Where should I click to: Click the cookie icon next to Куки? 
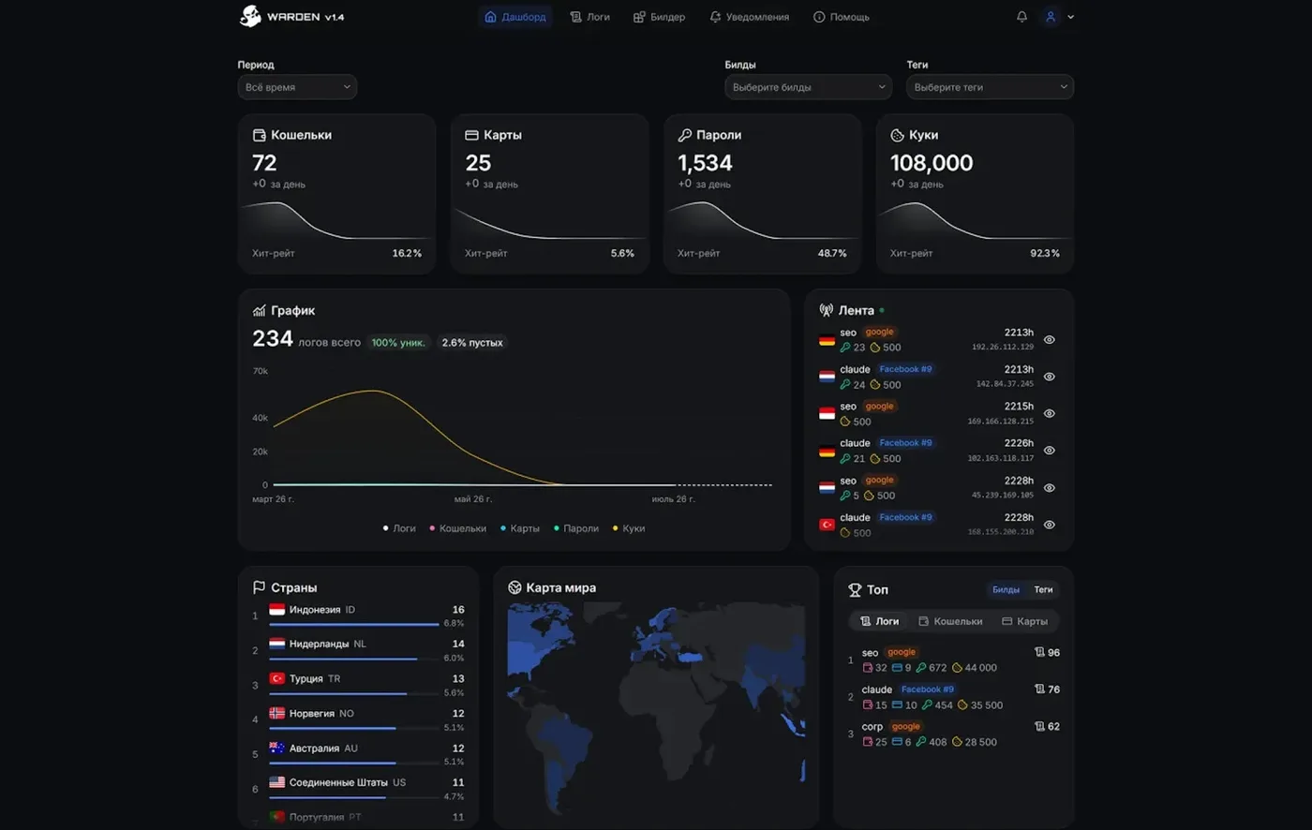click(897, 135)
